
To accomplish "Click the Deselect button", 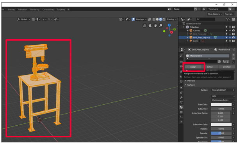I will coord(227,67).
